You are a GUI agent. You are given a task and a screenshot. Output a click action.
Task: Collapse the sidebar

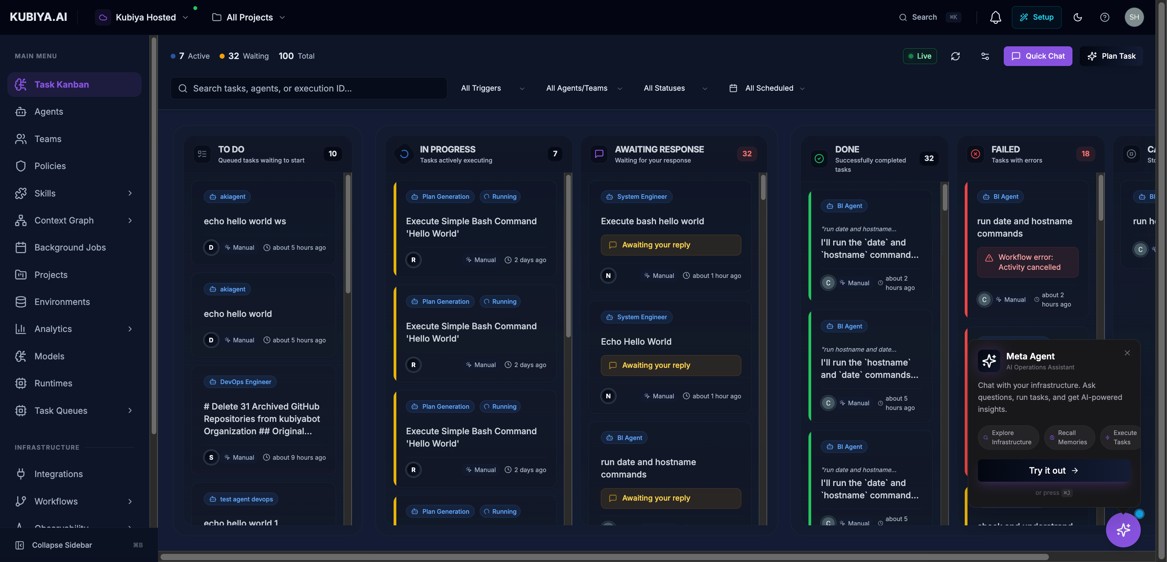point(62,545)
